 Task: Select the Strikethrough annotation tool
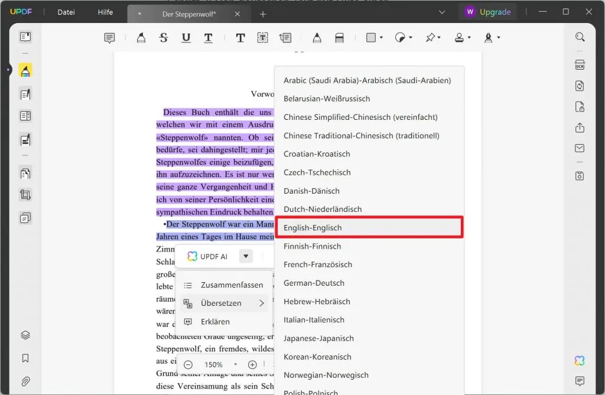pos(164,37)
